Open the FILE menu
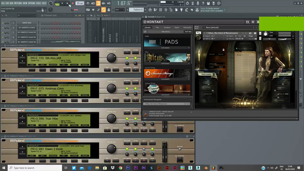This screenshot has width=304, height=171. [3, 3]
